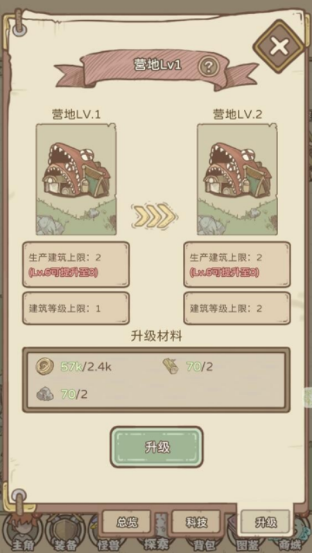Close the camp upgrade panel
This screenshot has height=553, width=312.
point(279,46)
